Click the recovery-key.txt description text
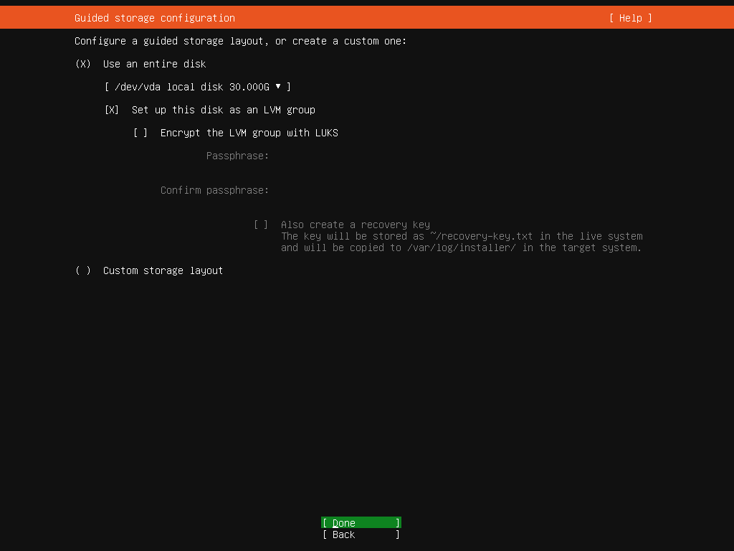The image size is (734, 551). point(461,236)
